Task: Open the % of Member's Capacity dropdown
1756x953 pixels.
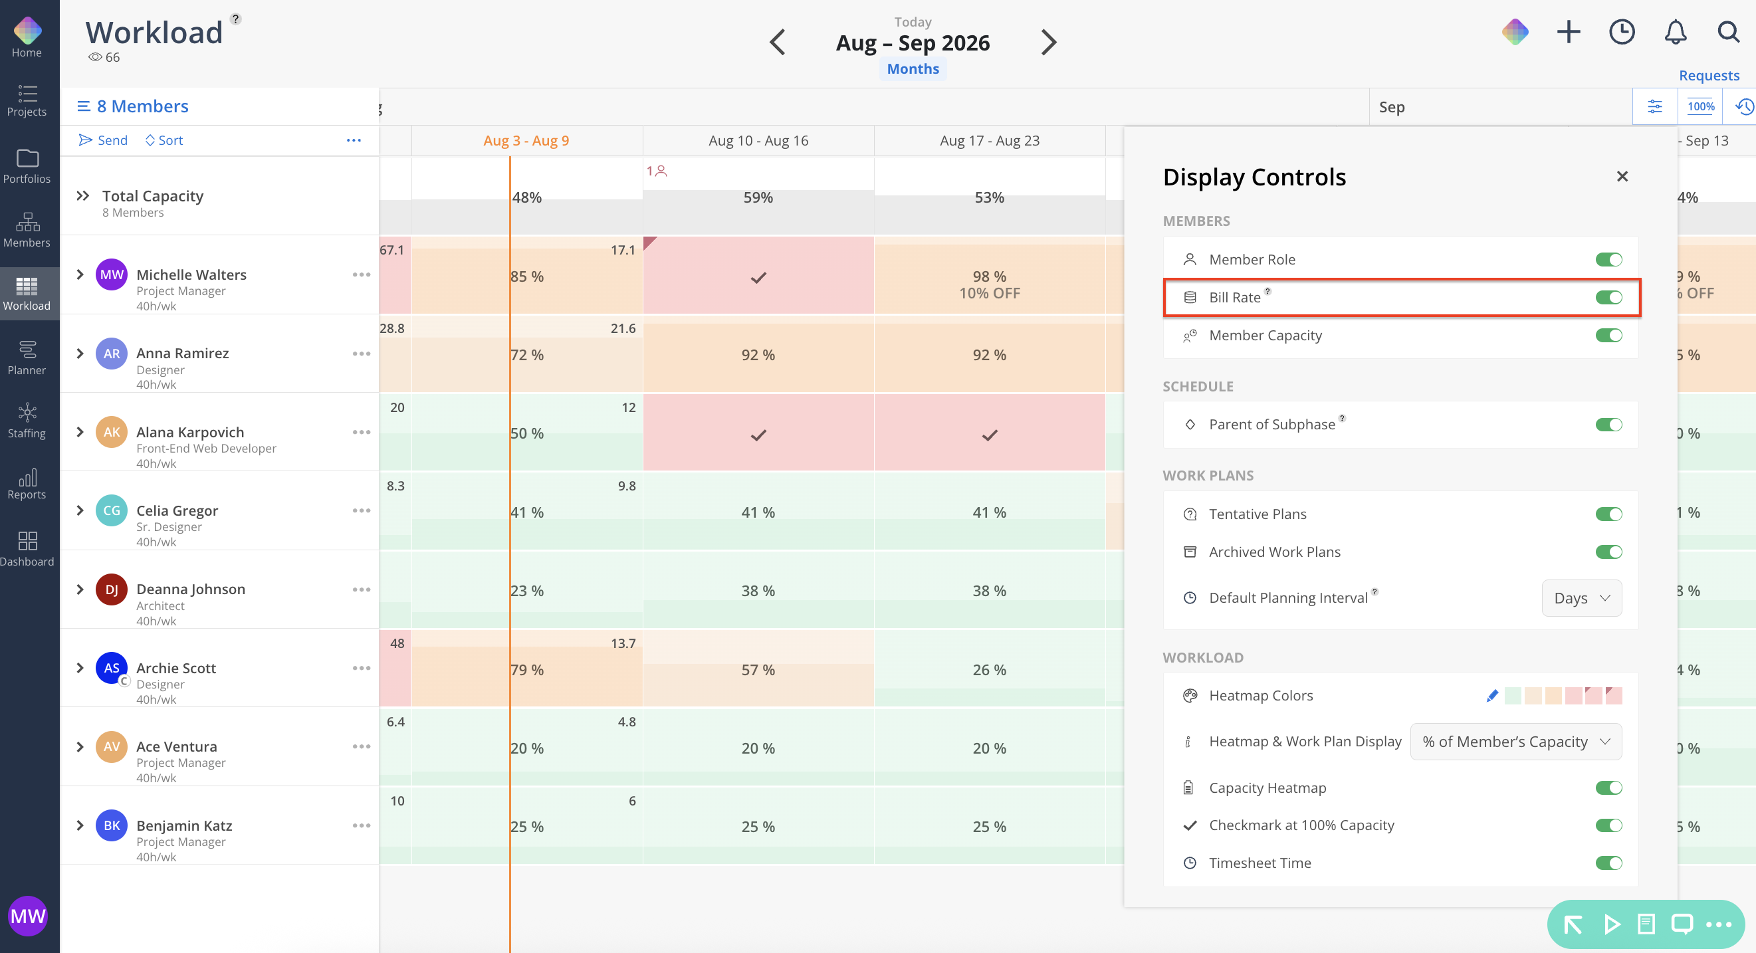Action: click(1515, 742)
